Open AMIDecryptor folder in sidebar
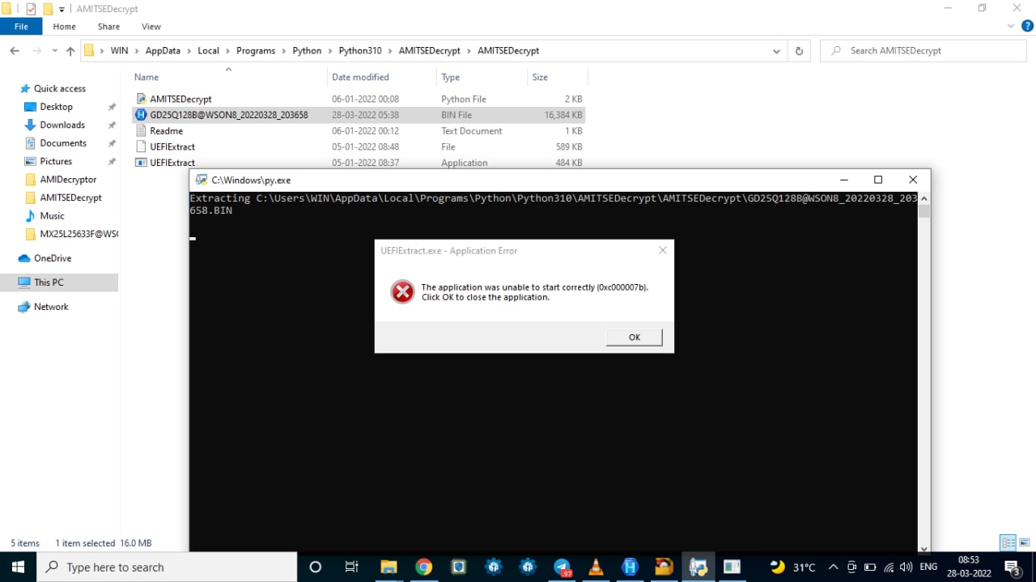The image size is (1036, 582). (68, 180)
